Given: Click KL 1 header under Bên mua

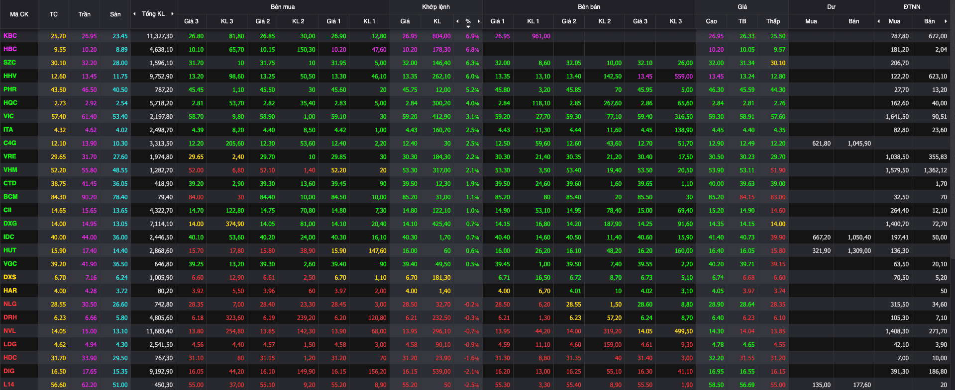Looking at the screenshot, I should (x=369, y=21).
